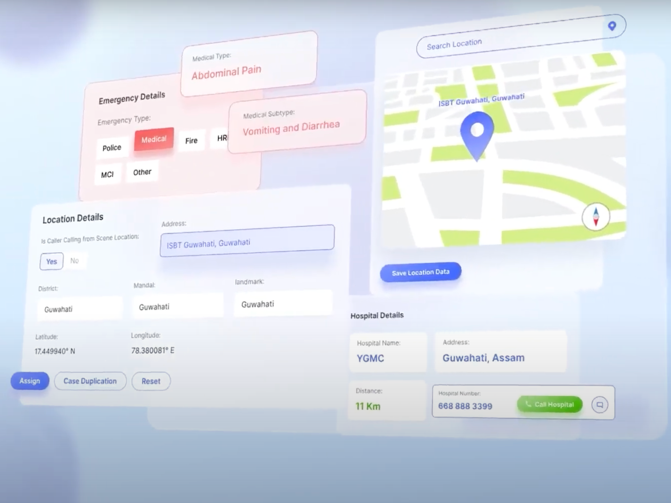This screenshot has height=503, width=671.
Task: Click the Hospital Details heading
Action: point(377,315)
